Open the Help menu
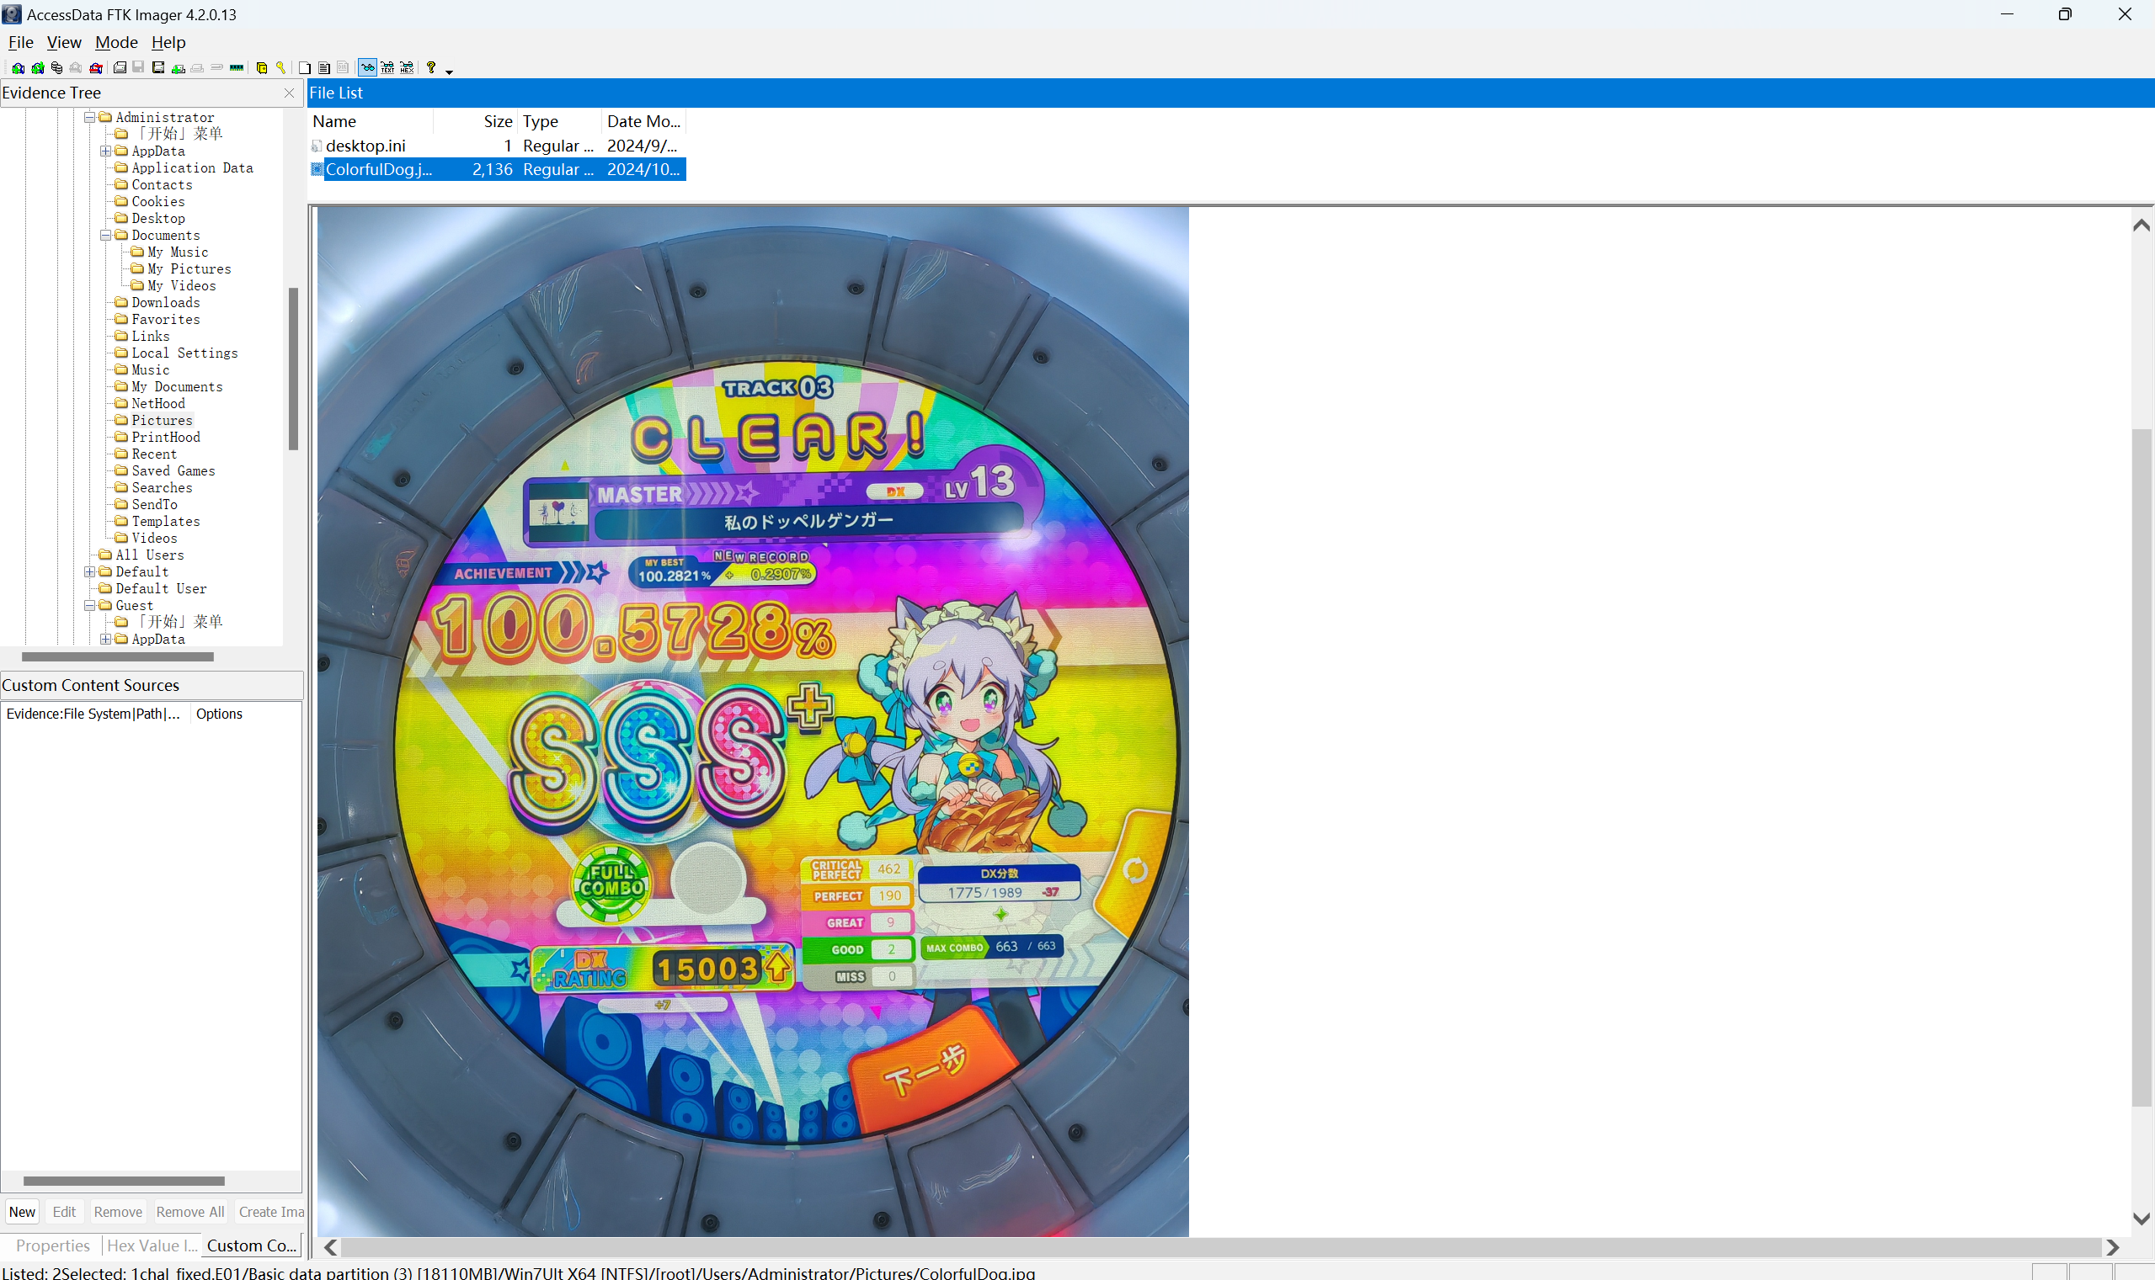Screen dimensions: 2155x1280 (168, 42)
